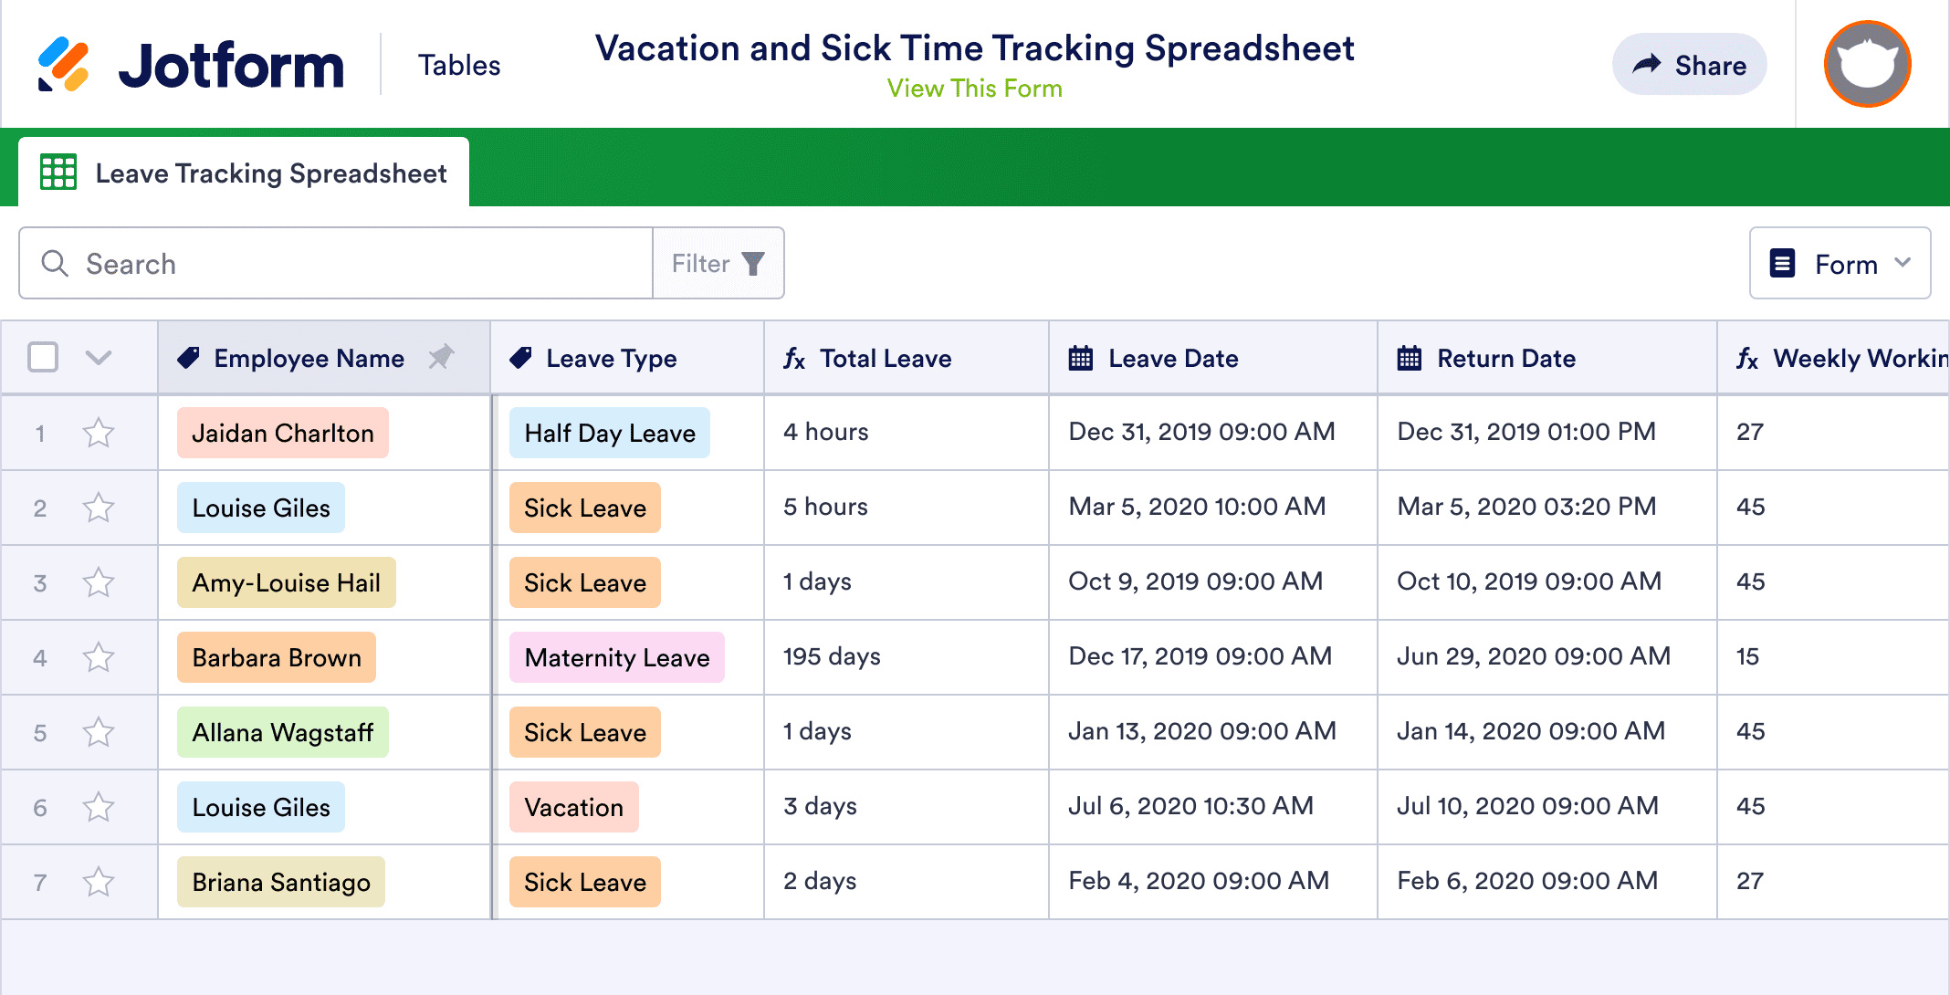The image size is (1950, 995).
Task: Open the Form view dropdown
Action: point(1840,263)
